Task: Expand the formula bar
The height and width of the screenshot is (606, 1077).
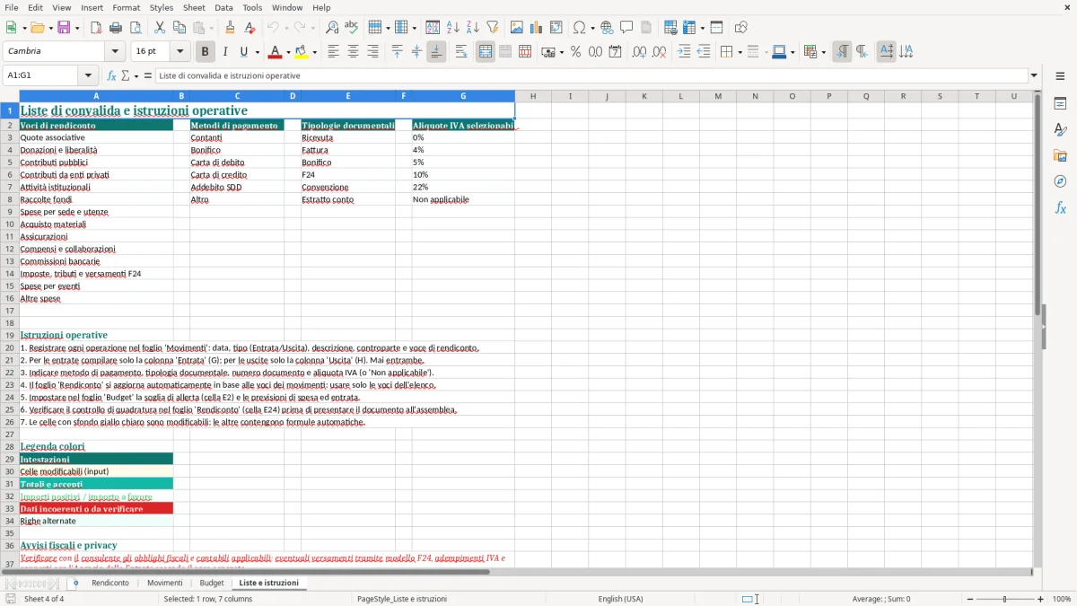Action: [x=1034, y=75]
